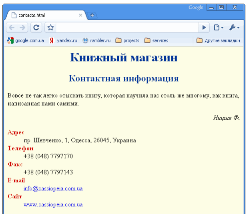
Task: Click into the address bar field
Action: coord(127,28)
